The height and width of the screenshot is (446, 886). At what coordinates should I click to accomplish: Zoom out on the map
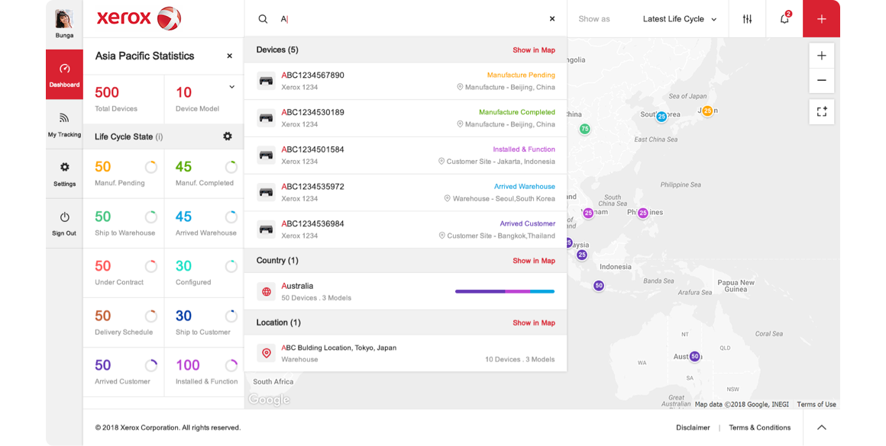[822, 80]
